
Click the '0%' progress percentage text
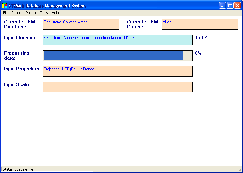(x=198, y=53)
